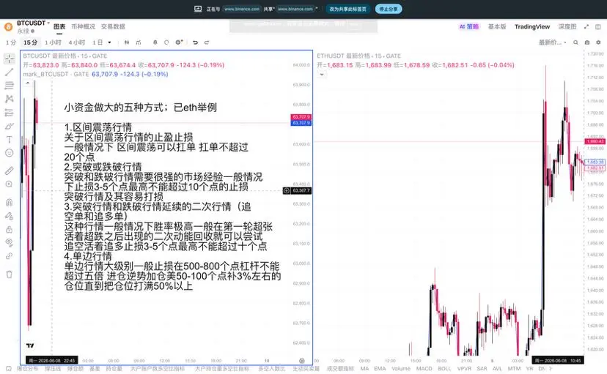Select the 1分 timeframe
This screenshot has height=374, width=607.
pos(11,42)
